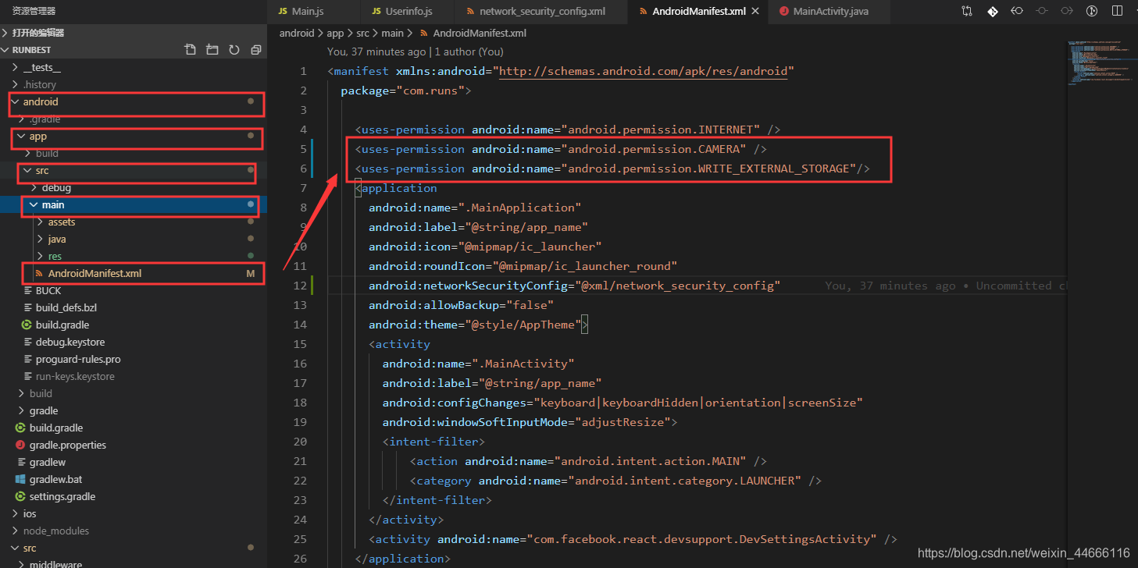Image resolution: width=1138 pixels, height=568 pixels.
Task: Click the 'You, 37 minutes ago' blame annotation
Action: 376,51
